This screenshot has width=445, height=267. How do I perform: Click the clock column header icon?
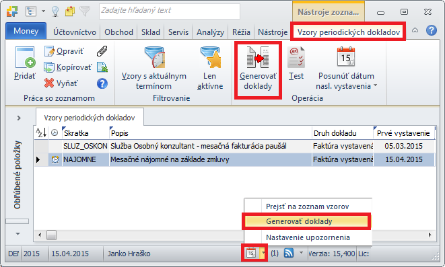(x=55, y=132)
